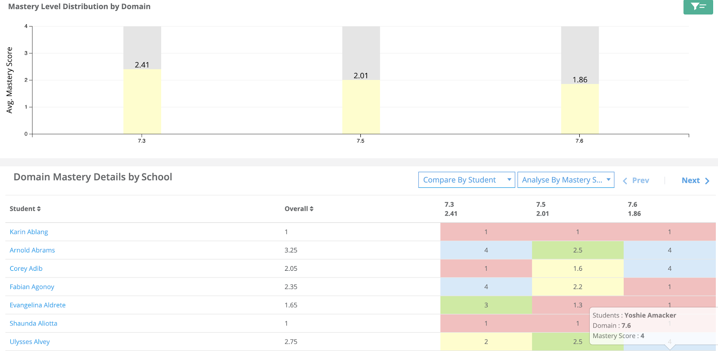Viewport: 718px width, 351px height.
Task: Open the Compare By Student dropdown
Action: [466, 180]
